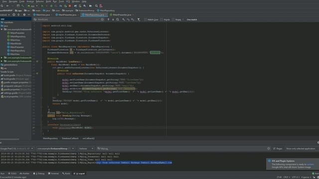Open the Navigate menu
The width and height of the screenshot is (319, 179).
coord(13,1)
